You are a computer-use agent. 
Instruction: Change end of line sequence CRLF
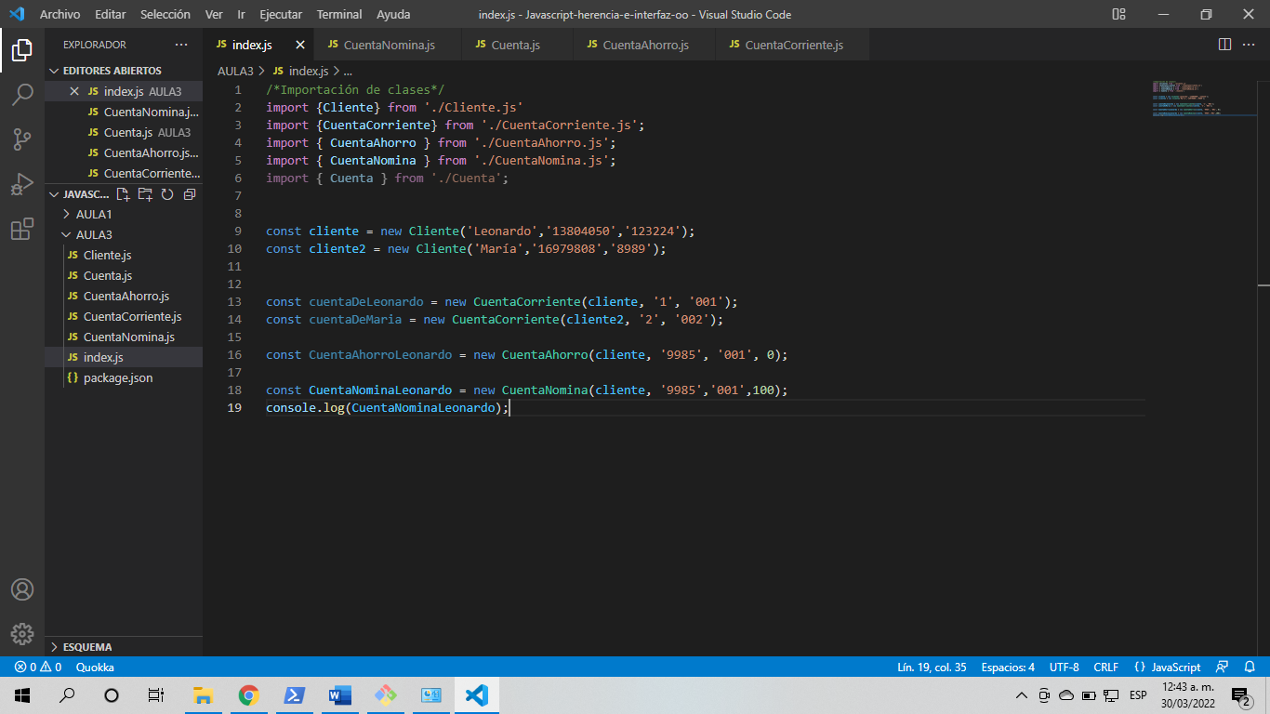click(1105, 667)
